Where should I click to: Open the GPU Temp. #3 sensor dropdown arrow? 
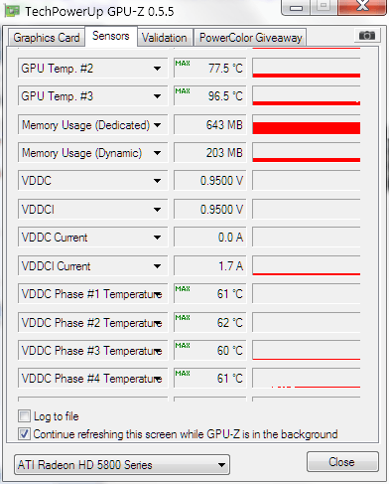point(157,96)
